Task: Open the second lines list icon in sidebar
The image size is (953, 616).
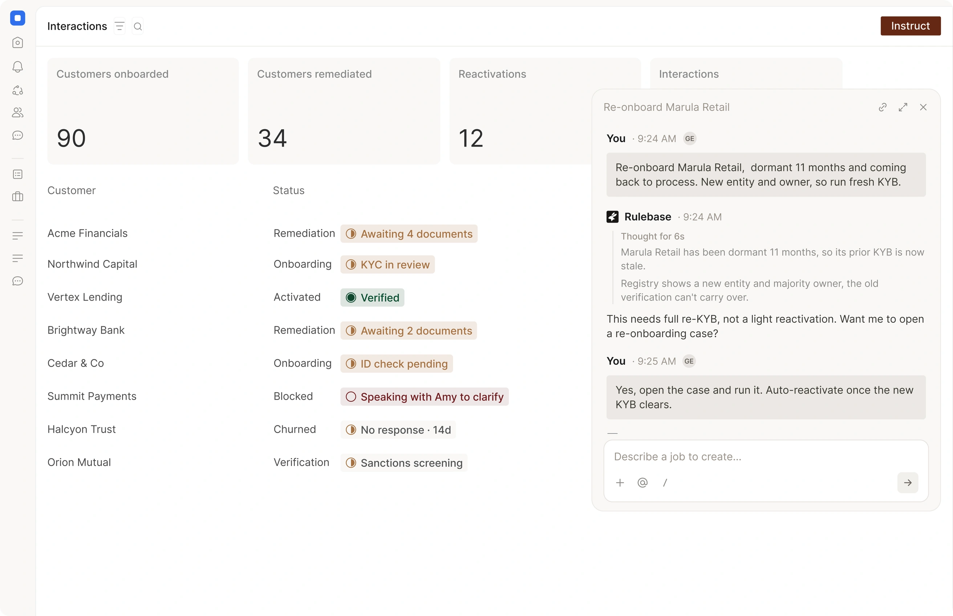Action: pos(17,258)
